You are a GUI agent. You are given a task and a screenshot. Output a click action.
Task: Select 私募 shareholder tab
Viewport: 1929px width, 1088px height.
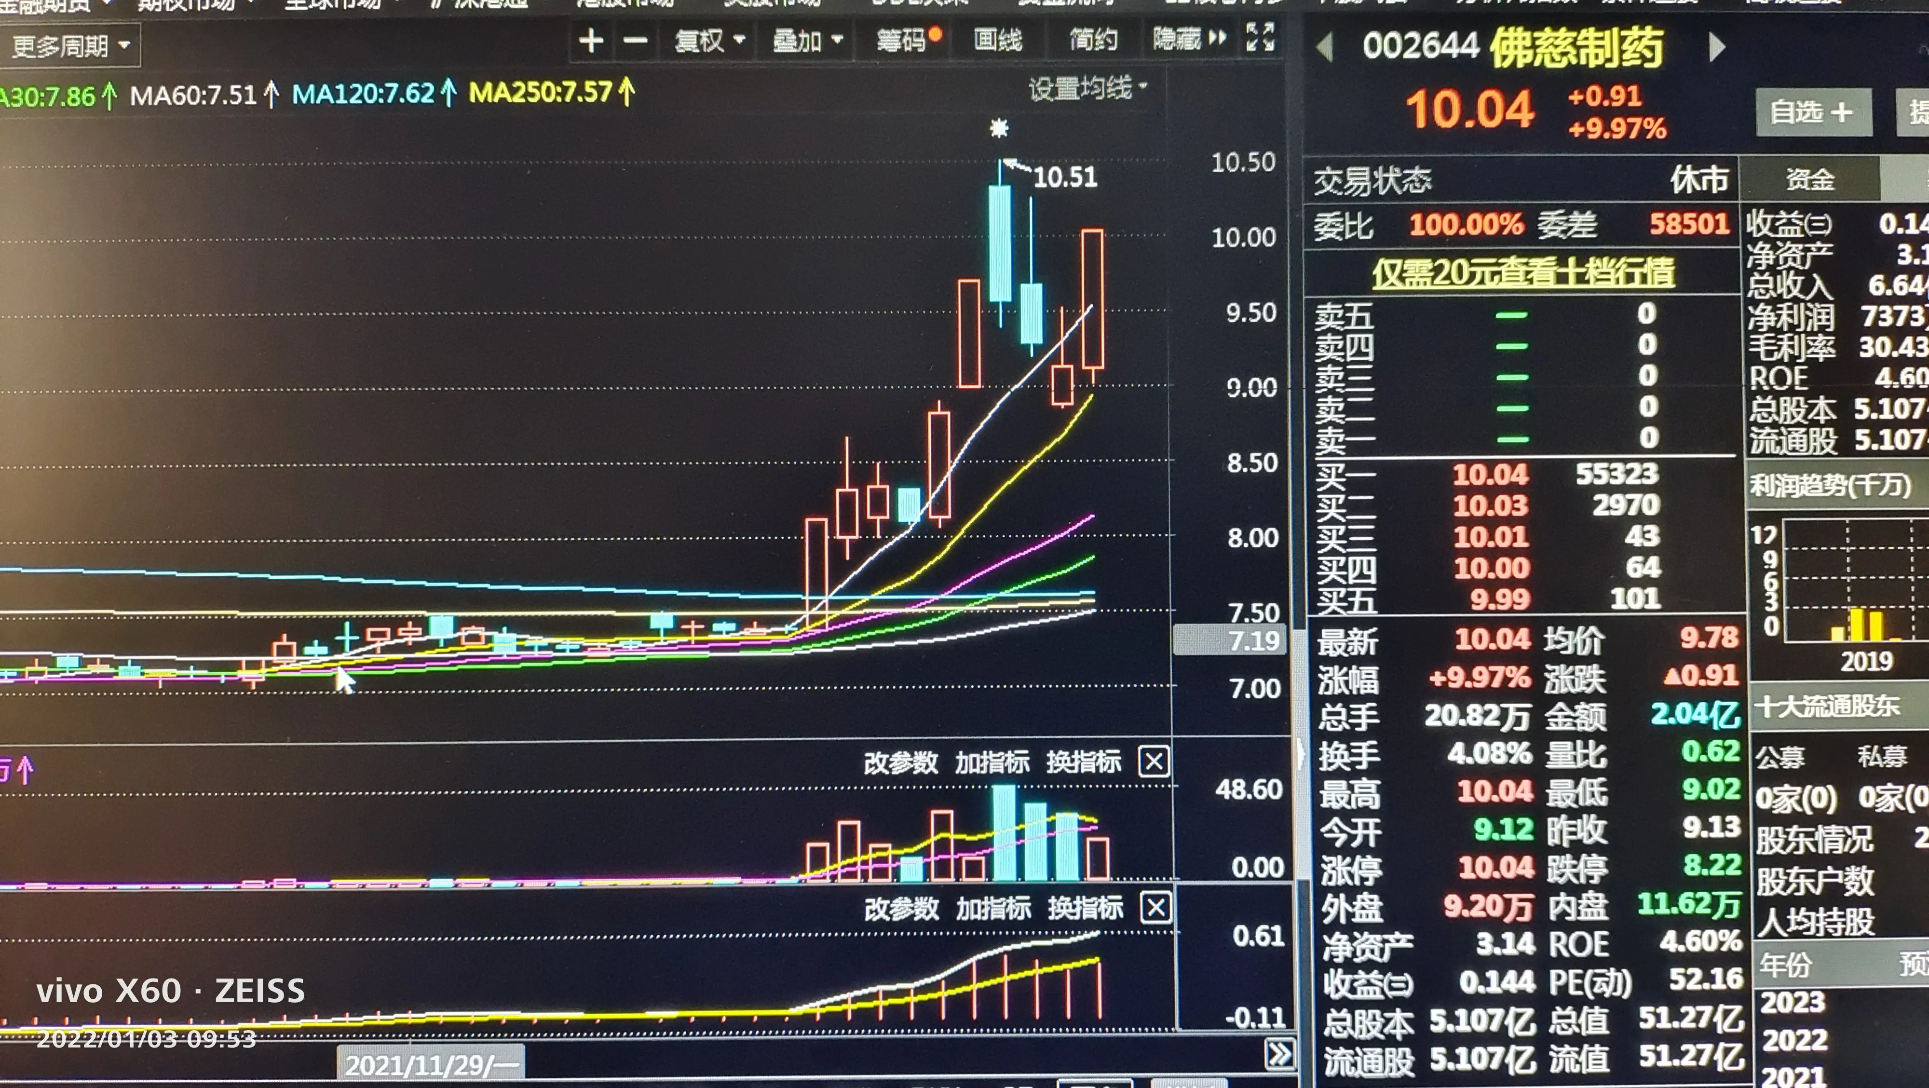[x=1882, y=756]
